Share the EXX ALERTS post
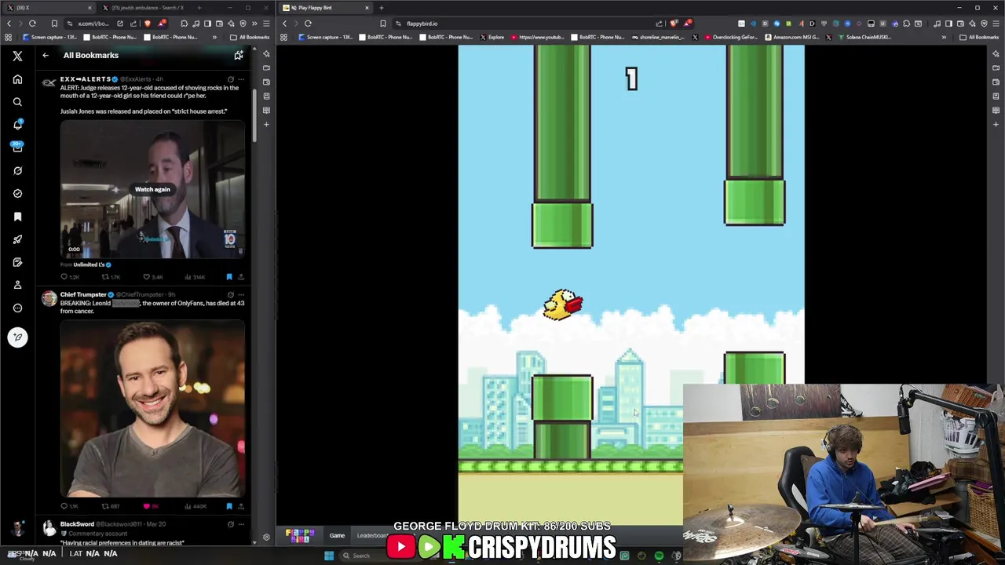Image resolution: width=1005 pixels, height=565 pixels. point(241,277)
